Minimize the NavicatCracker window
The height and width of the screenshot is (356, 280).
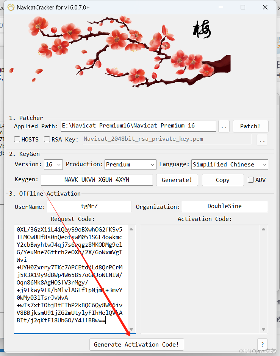click(x=221, y=7)
